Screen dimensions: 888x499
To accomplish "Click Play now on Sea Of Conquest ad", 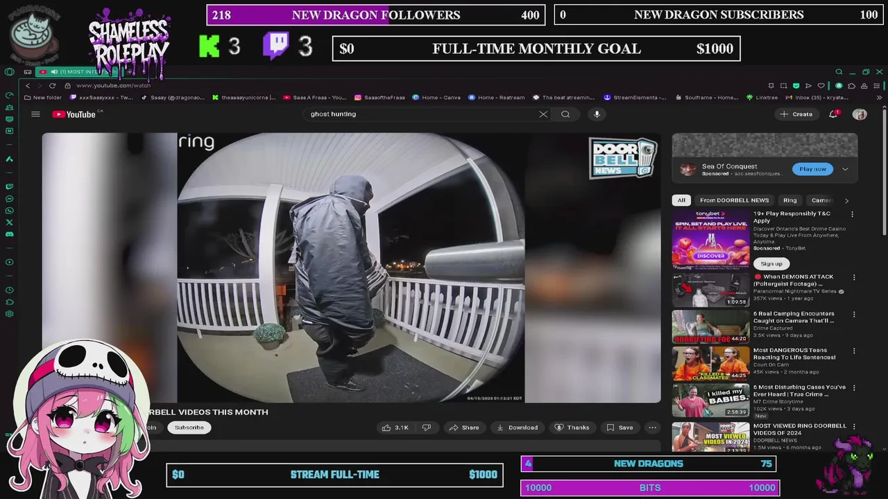I will coord(812,169).
